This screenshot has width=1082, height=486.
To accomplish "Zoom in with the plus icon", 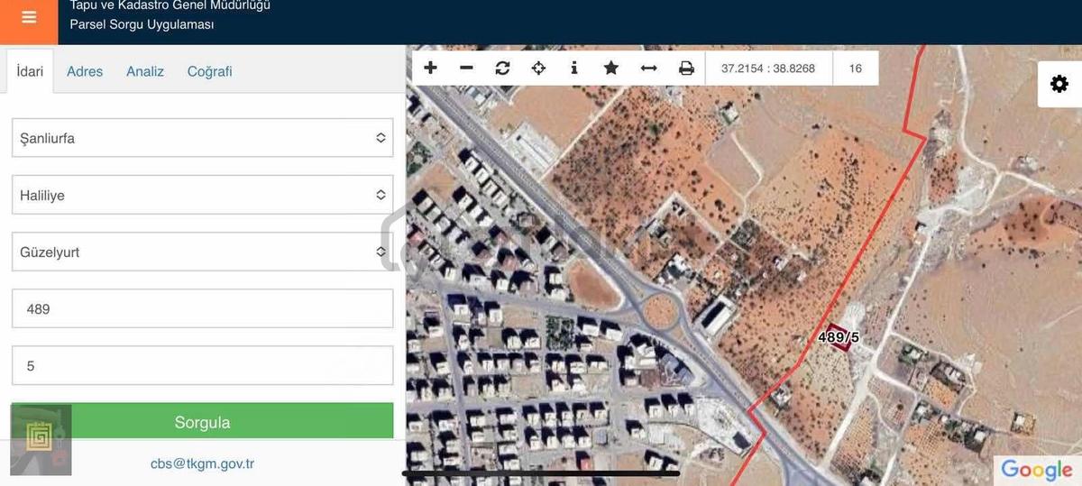I will (430, 68).
